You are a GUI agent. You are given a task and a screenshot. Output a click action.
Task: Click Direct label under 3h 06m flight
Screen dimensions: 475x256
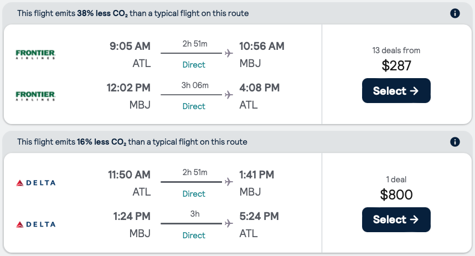[x=194, y=106]
